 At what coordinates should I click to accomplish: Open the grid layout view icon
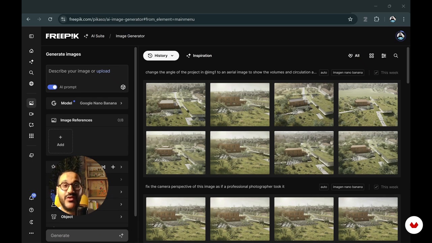click(x=371, y=56)
